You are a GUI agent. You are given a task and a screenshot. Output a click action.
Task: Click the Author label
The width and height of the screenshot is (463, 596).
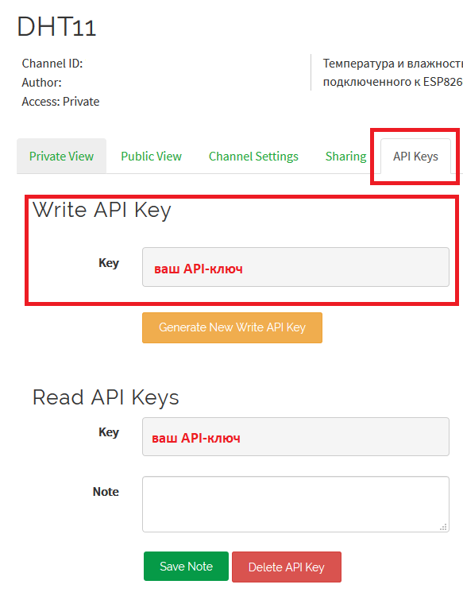coord(41,83)
